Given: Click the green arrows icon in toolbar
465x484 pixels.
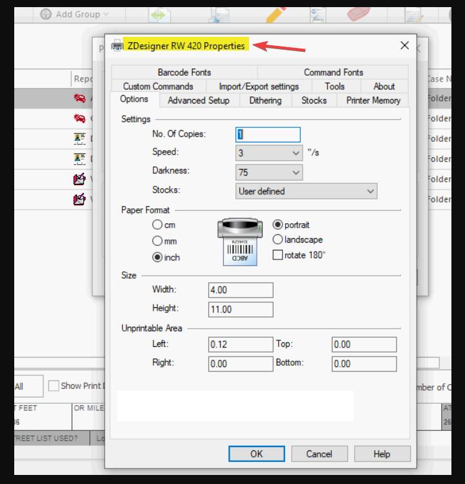Looking at the screenshot, I should coord(160,13).
